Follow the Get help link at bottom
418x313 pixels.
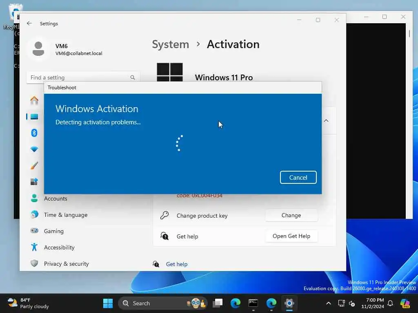coord(176,264)
